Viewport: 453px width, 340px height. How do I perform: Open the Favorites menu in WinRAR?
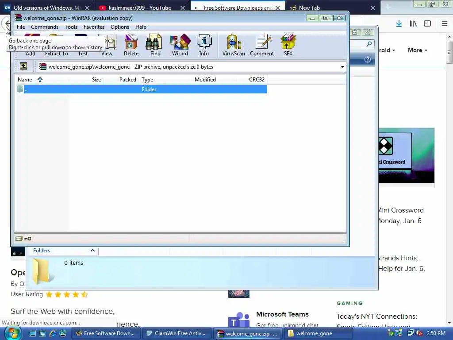tap(94, 27)
